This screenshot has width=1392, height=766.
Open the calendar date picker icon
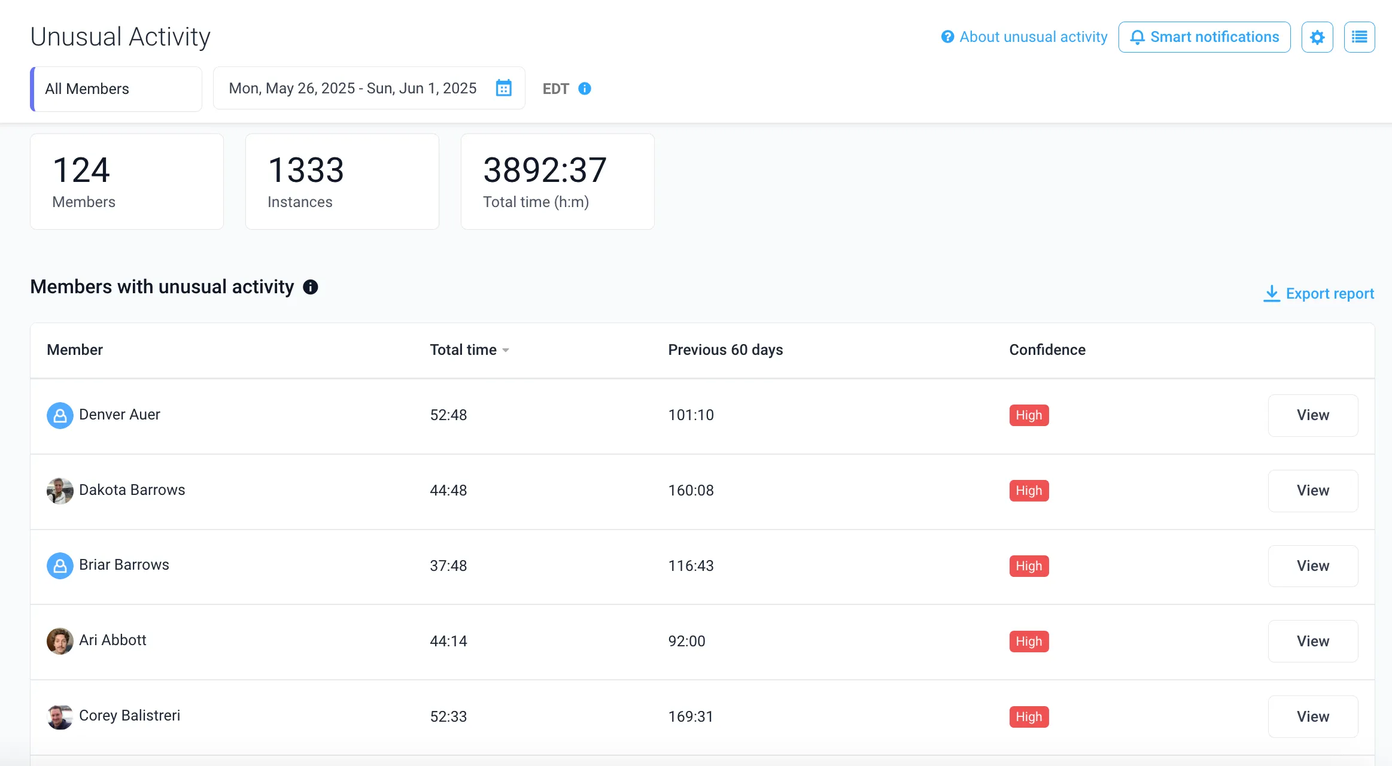pos(504,88)
